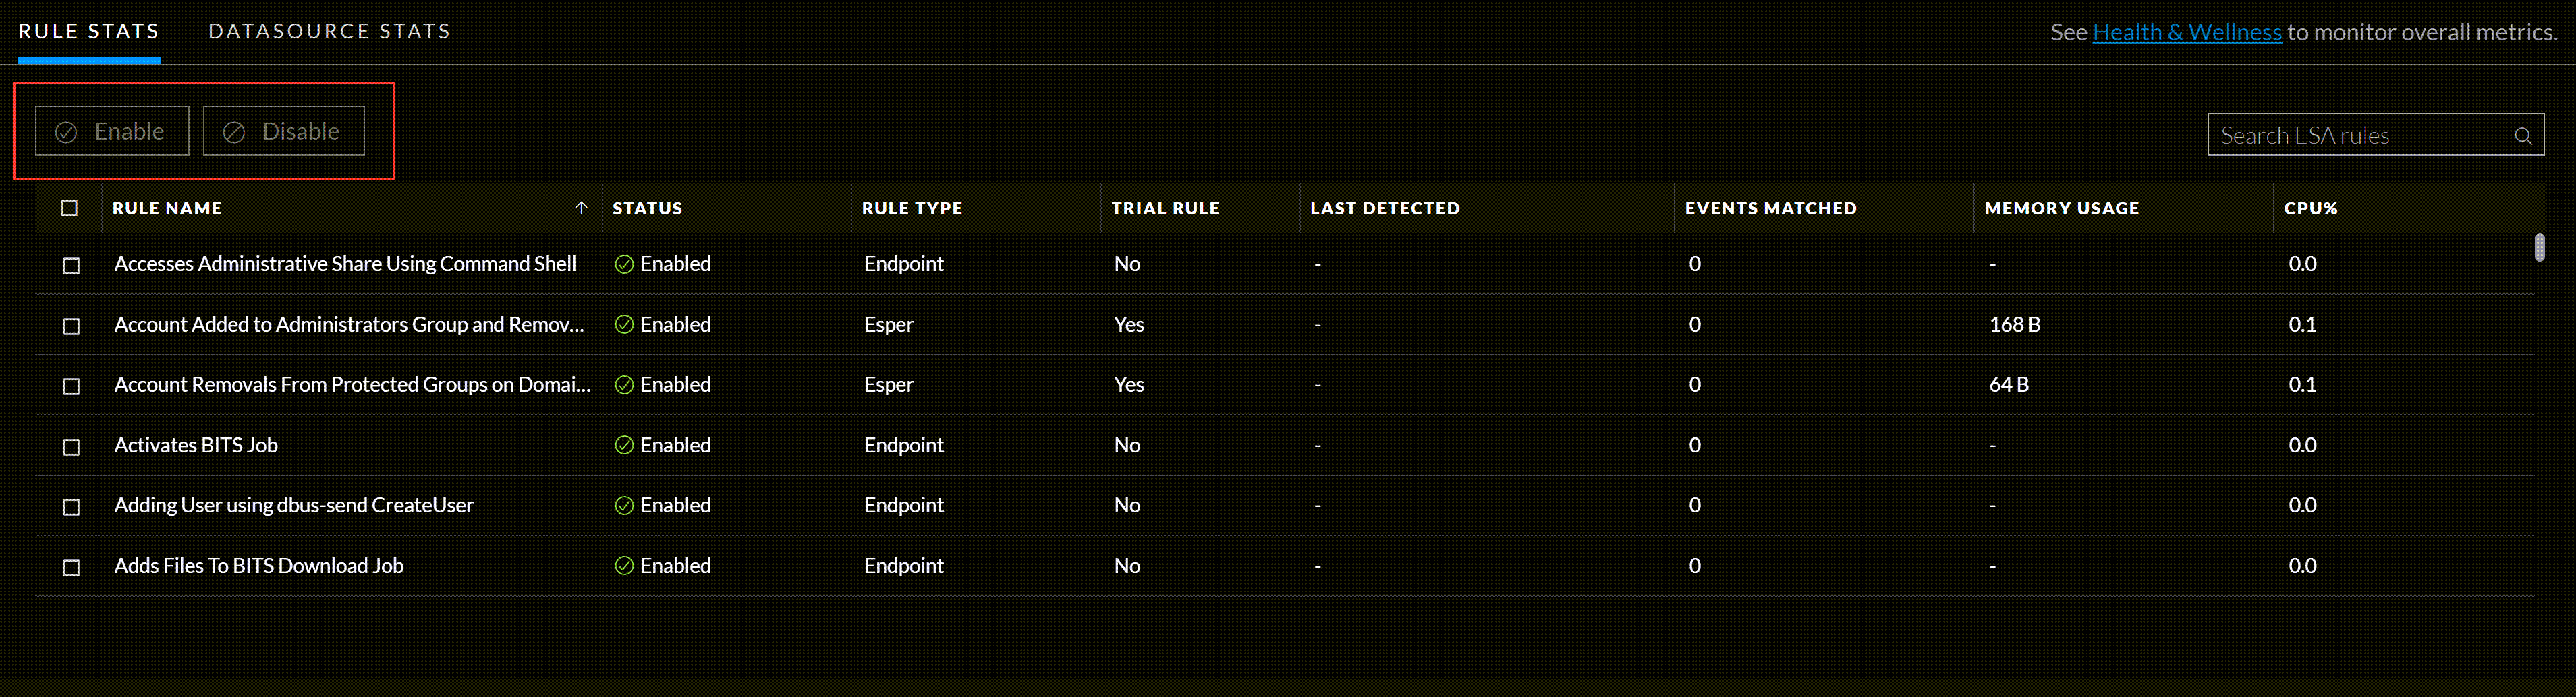Screen dimensions: 2576x697
Task: Select the Rule Stats tab
Action: click(89, 31)
